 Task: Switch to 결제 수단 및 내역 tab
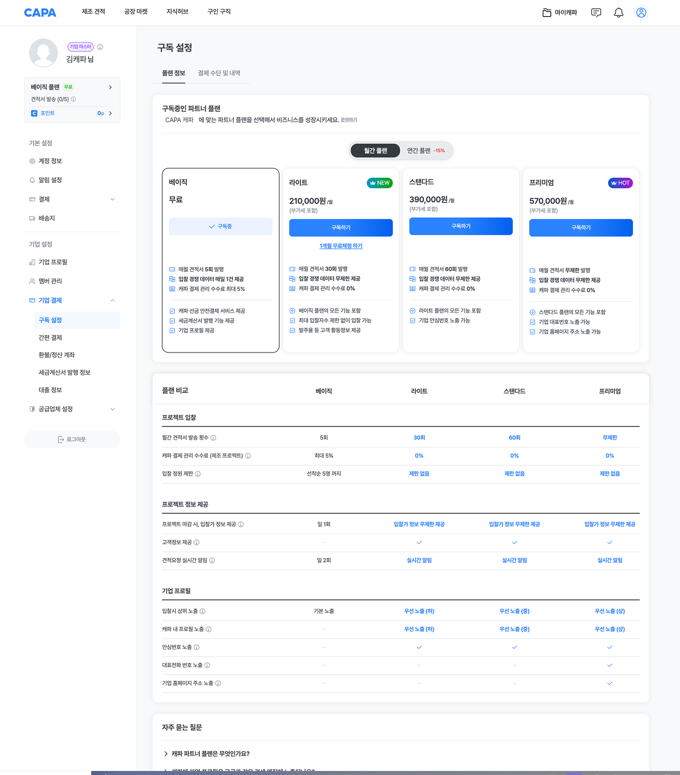pyautogui.click(x=219, y=73)
